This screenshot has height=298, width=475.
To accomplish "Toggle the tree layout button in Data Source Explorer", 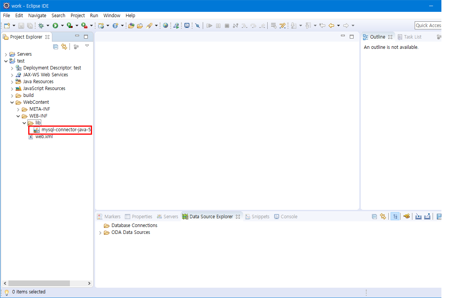I will [x=395, y=216].
